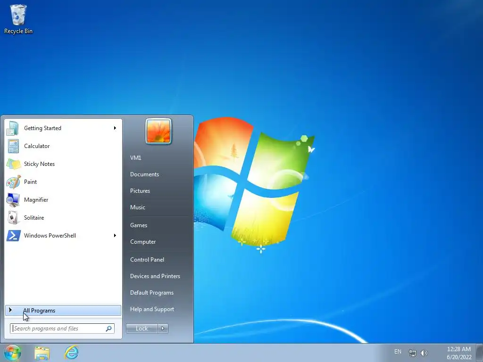Screen dimensions: 483x362
Task: Click the user account flower picture
Action: point(158,132)
